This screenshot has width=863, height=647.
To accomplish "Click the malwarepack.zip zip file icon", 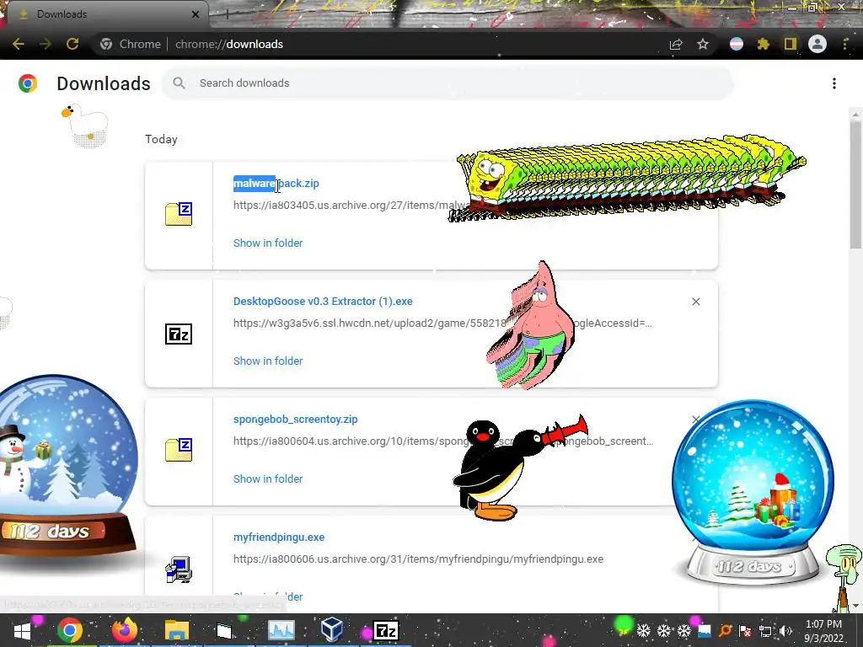I will [179, 215].
